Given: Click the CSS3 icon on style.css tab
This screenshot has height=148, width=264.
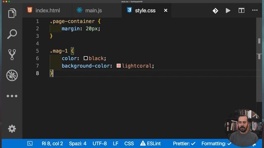Looking at the screenshot, I should (129, 10).
